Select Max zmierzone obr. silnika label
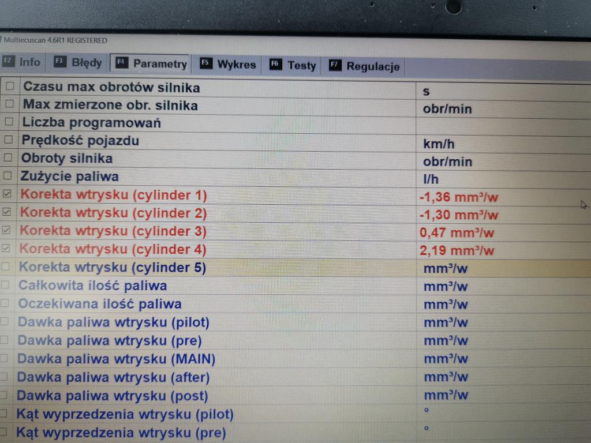 [x=110, y=105]
